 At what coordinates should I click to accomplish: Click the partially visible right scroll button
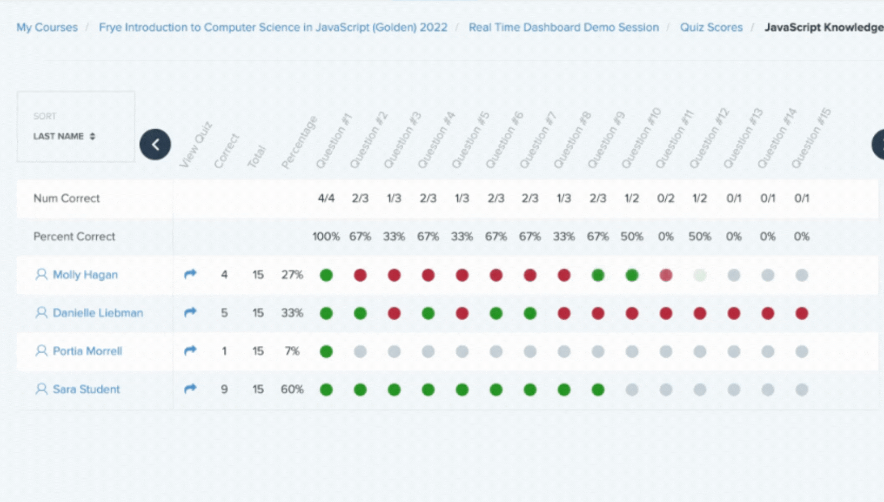click(x=878, y=145)
